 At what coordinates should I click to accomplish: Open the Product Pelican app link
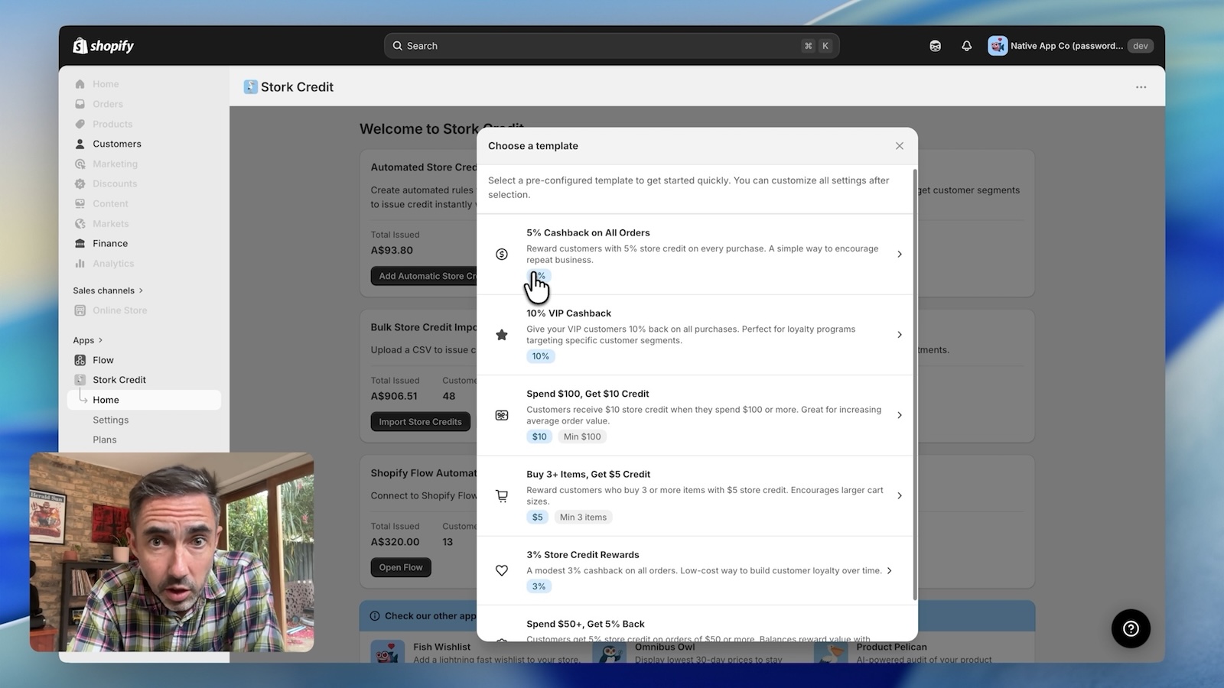click(x=891, y=647)
